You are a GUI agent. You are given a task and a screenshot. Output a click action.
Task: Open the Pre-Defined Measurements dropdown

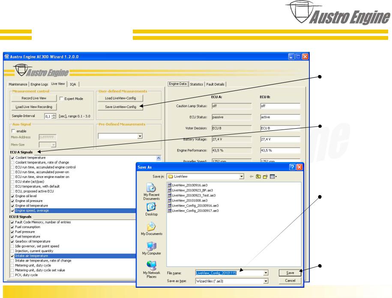pos(140,136)
